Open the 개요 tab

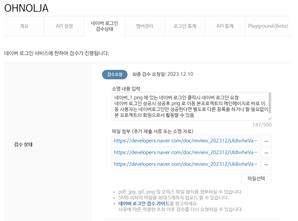tap(24, 26)
